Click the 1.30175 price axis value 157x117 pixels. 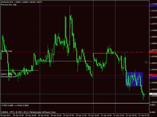click(x=153, y=102)
